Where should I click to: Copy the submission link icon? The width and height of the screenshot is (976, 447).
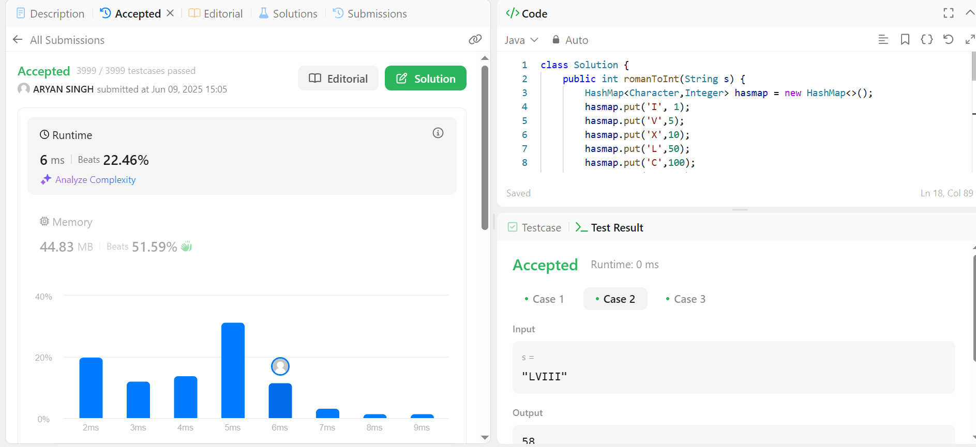475,40
